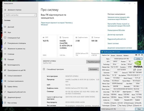Click the GPU-Z Close button
Screen dimensions: 144x111
coord(139,109)
